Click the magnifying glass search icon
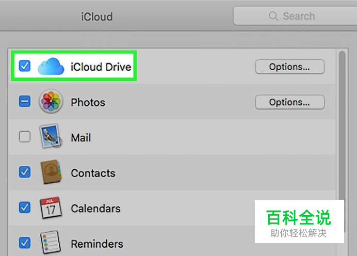This screenshot has height=256, width=357. click(x=273, y=16)
